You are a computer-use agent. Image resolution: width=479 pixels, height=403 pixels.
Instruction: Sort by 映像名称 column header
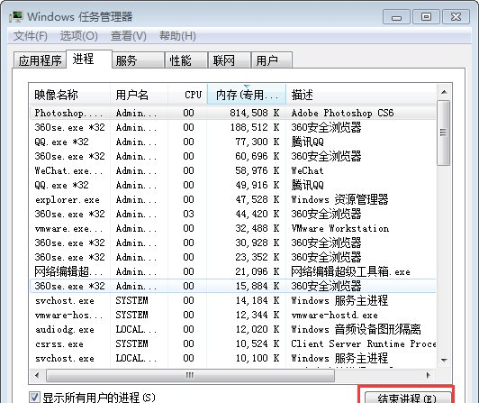point(69,95)
